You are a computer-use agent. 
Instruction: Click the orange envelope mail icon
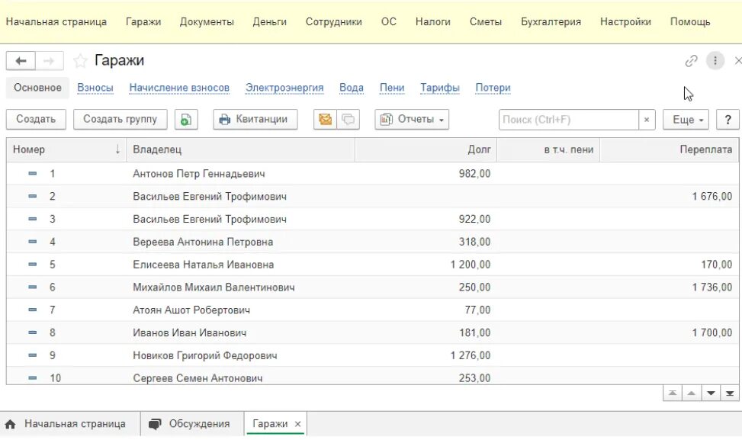(x=325, y=119)
